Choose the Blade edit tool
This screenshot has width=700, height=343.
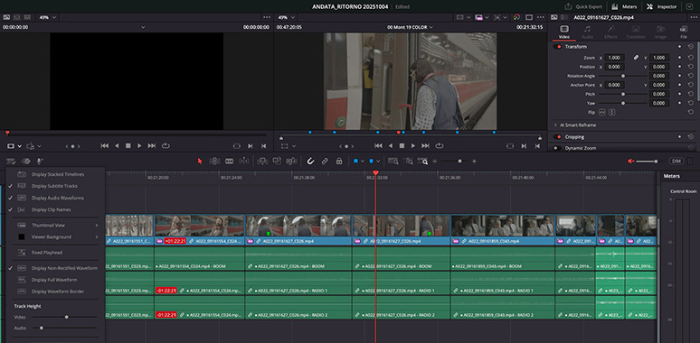pos(230,161)
